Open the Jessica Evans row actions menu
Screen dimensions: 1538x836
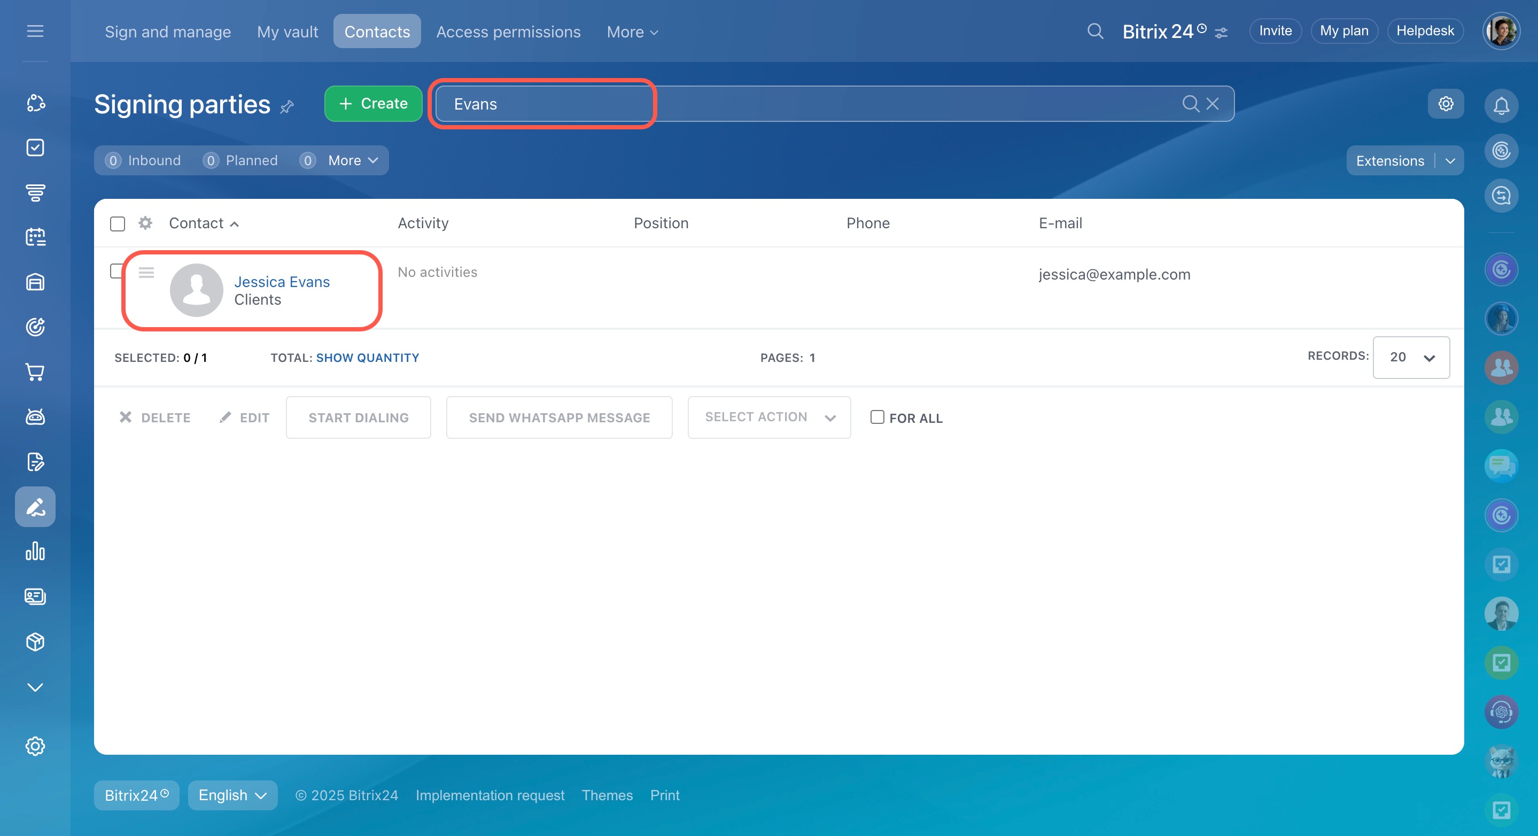pos(146,272)
